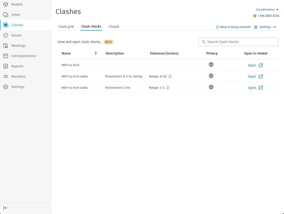The height and width of the screenshot is (214, 284).
Task: Switch to the Clash grid tab
Action: (66, 27)
